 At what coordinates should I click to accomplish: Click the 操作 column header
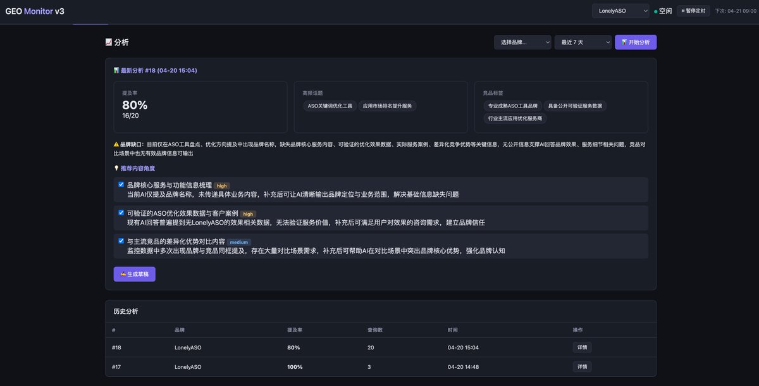pyautogui.click(x=578, y=330)
